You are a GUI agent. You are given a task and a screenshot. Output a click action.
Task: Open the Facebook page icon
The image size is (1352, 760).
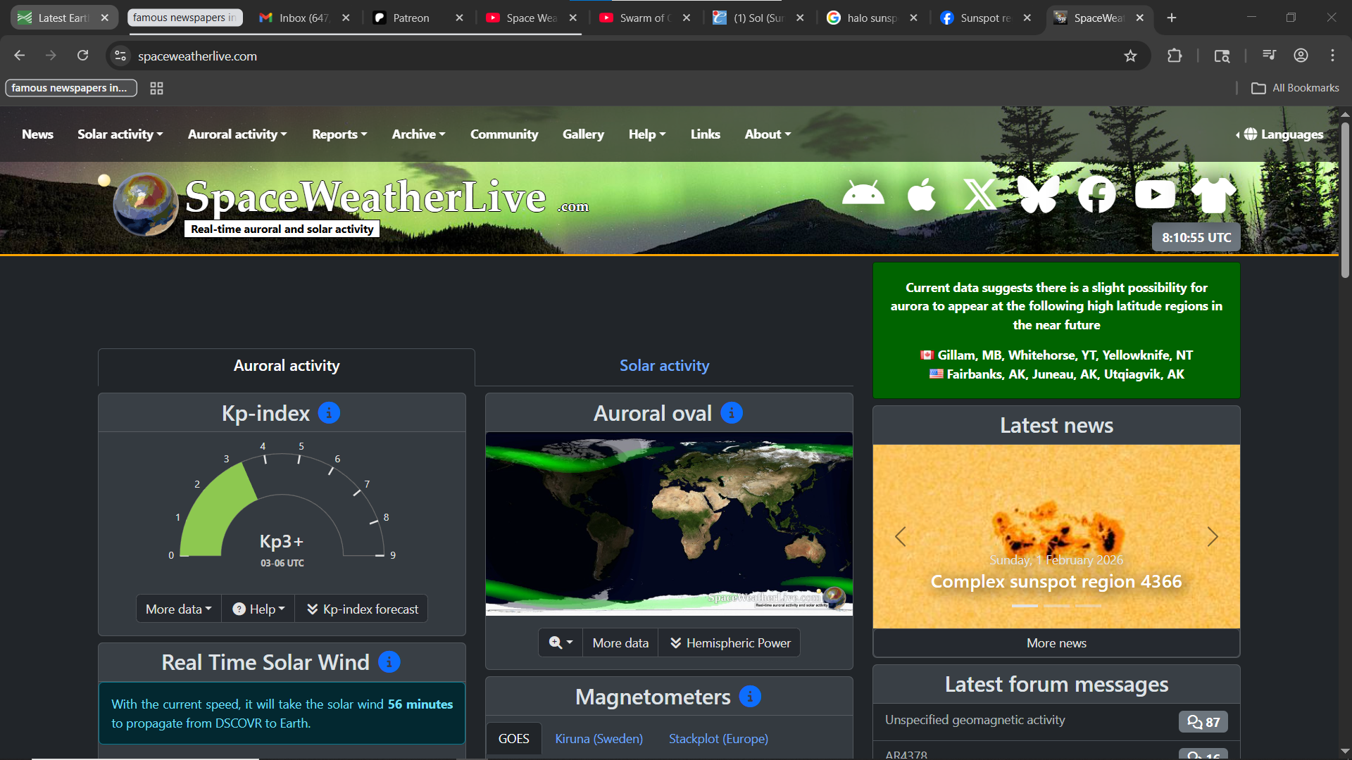tap(1096, 194)
